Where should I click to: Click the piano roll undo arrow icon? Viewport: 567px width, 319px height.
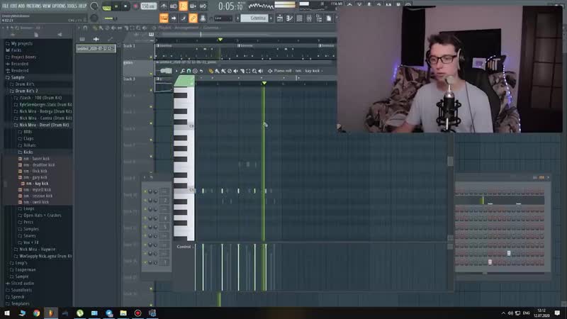coord(201,72)
